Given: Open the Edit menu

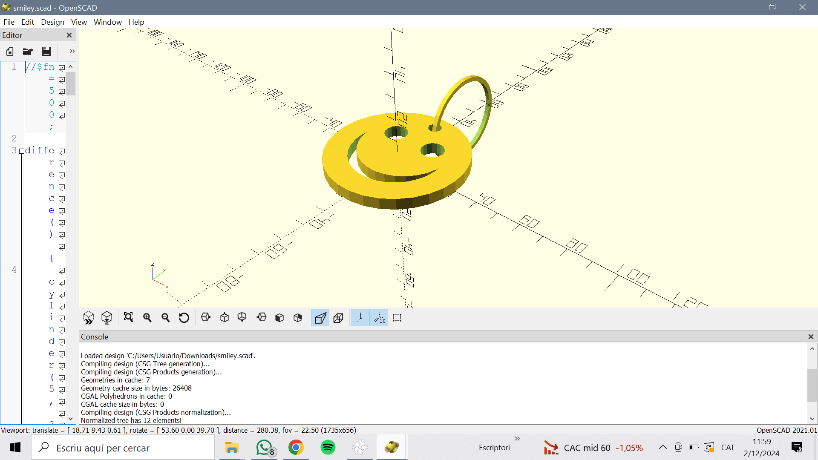Looking at the screenshot, I should [x=28, y=22].
